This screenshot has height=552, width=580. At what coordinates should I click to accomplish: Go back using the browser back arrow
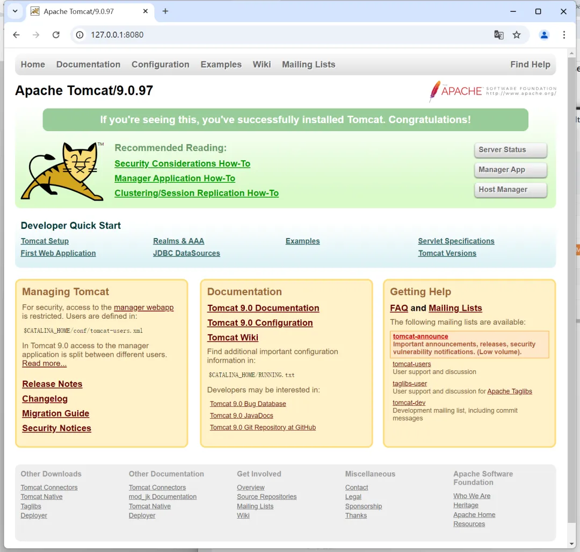coord(16,35)
